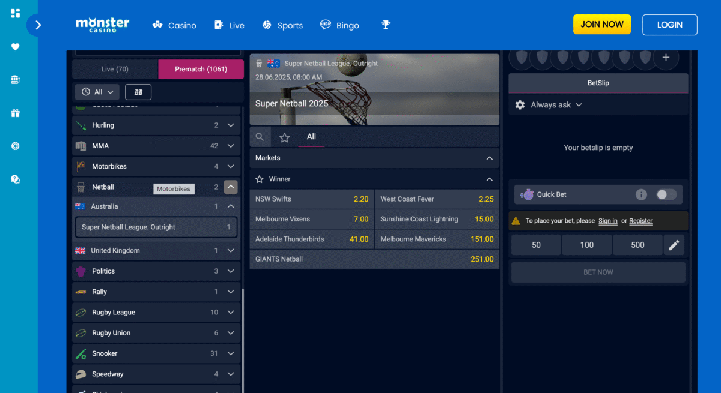Viewport: 721px width, 393px height.
Task: Collapse the Winner market
Action: pos(490,179)
